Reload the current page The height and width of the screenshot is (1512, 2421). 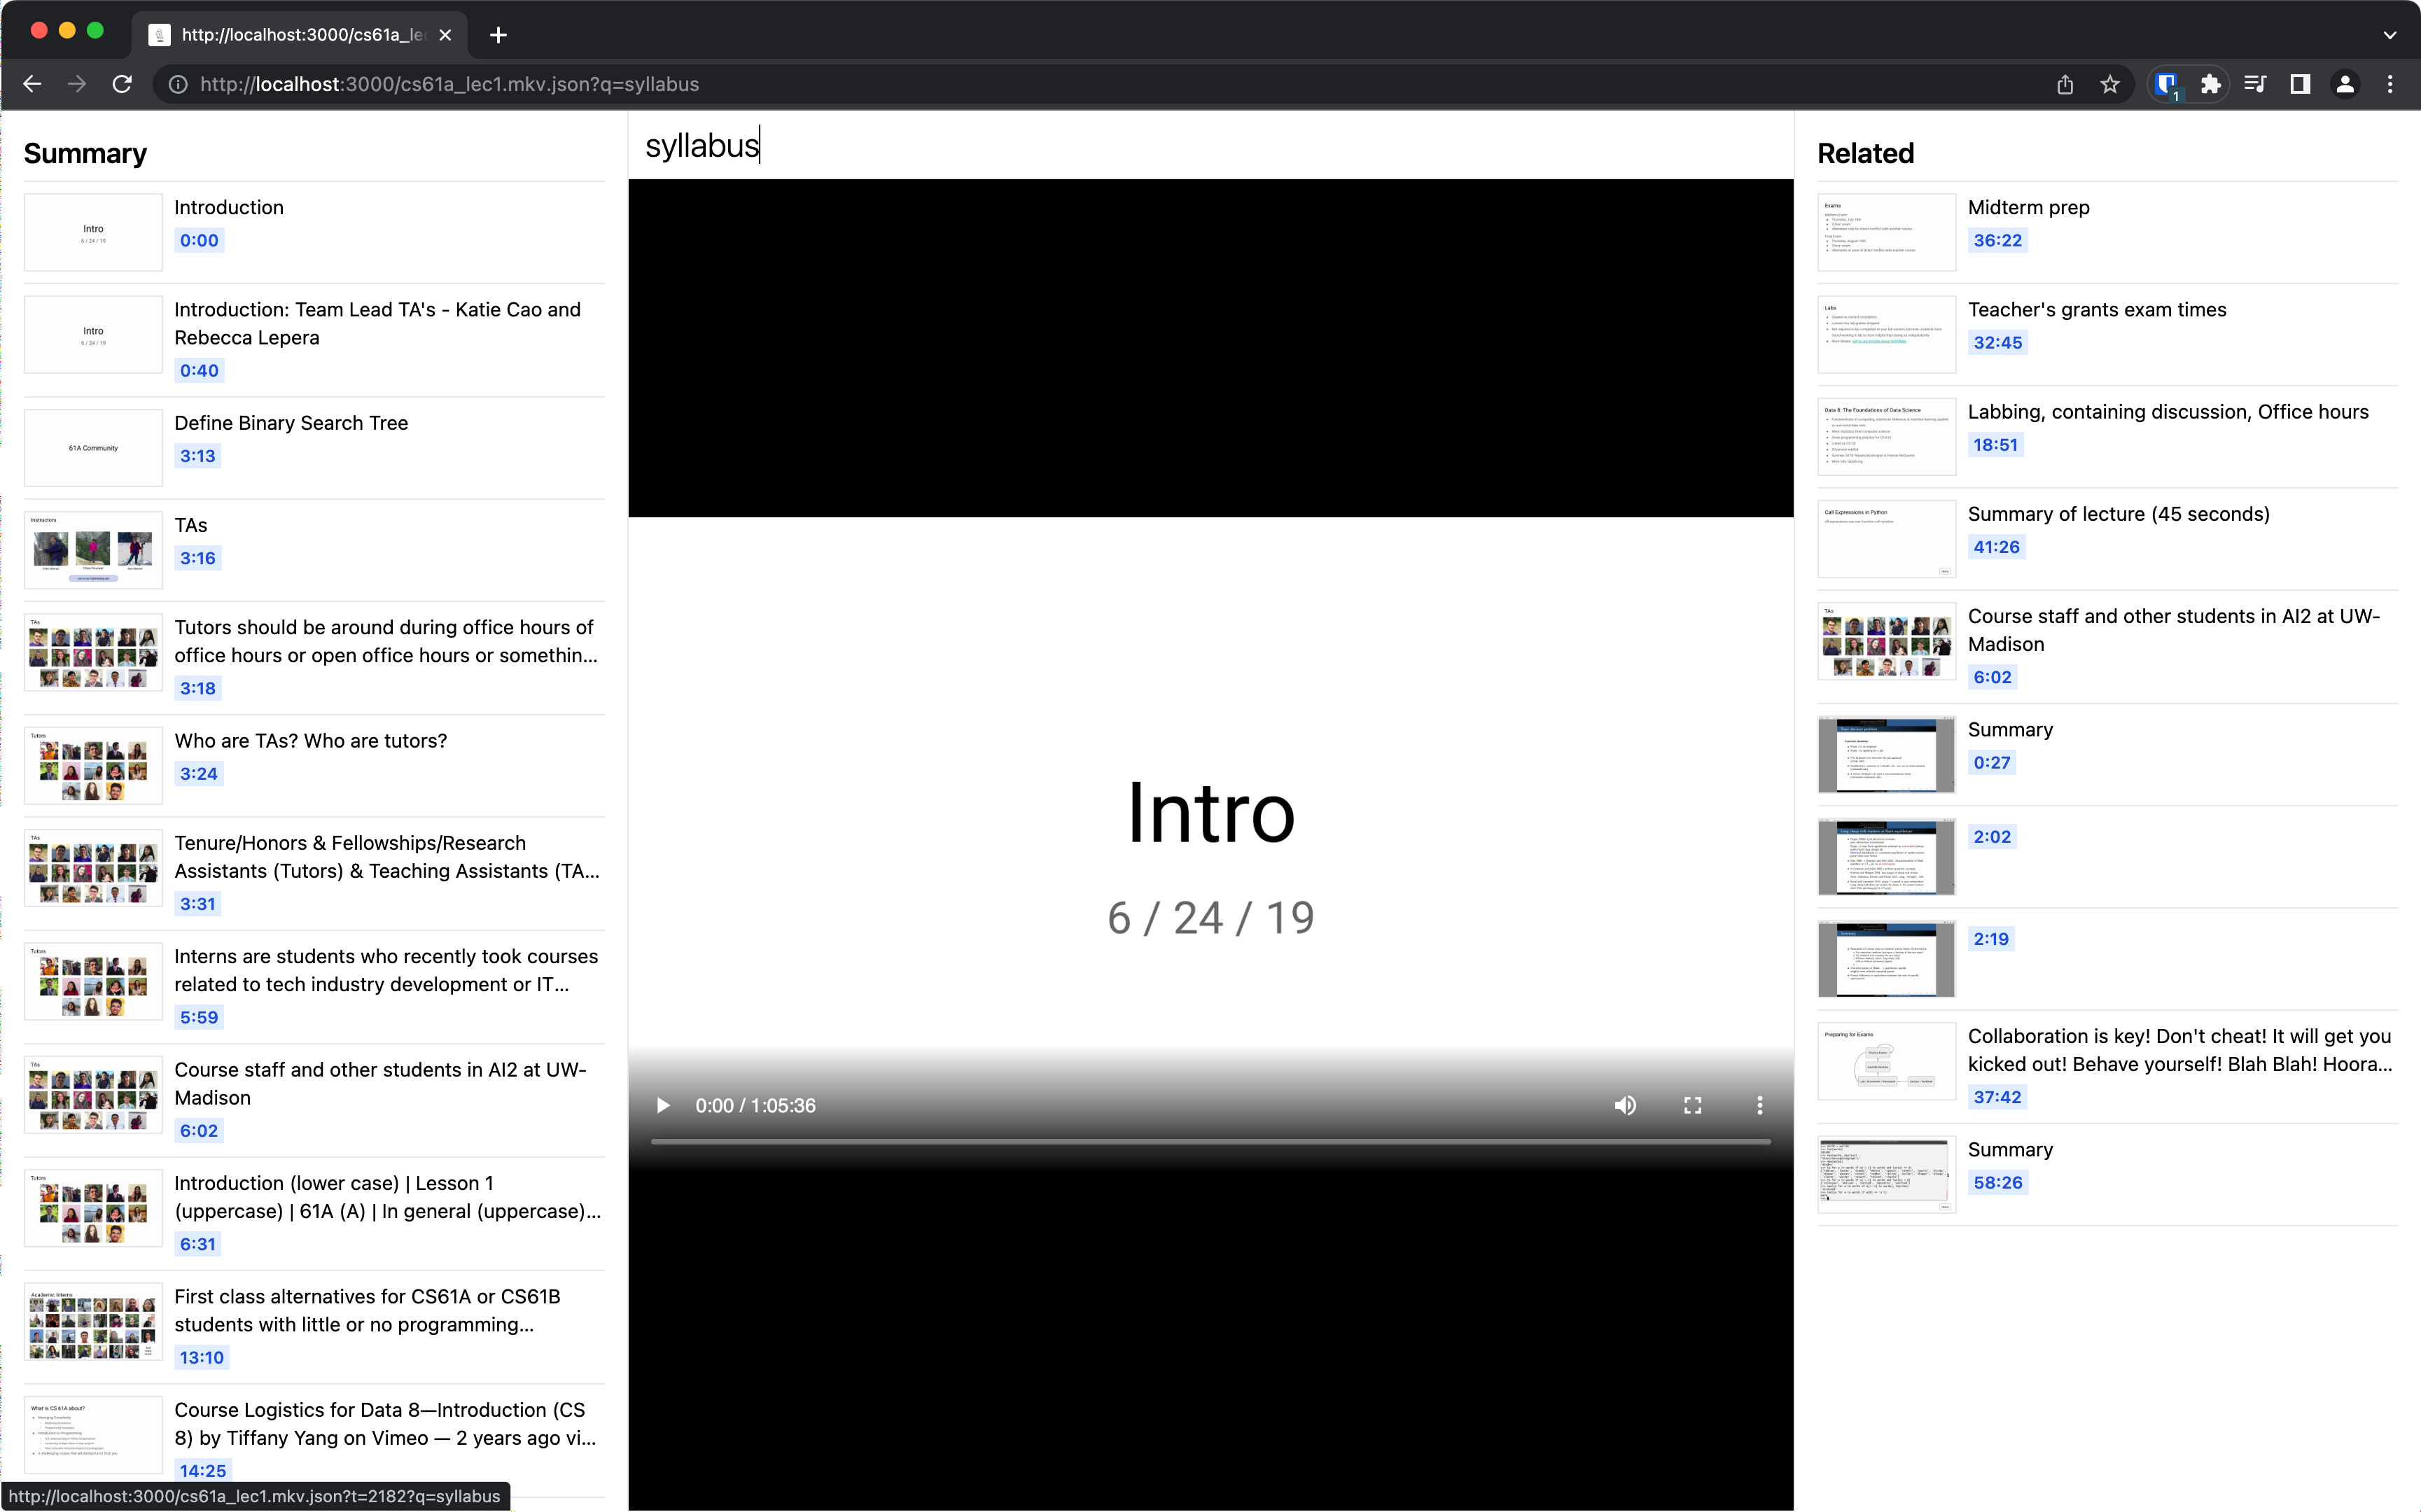tap(122, 84)
